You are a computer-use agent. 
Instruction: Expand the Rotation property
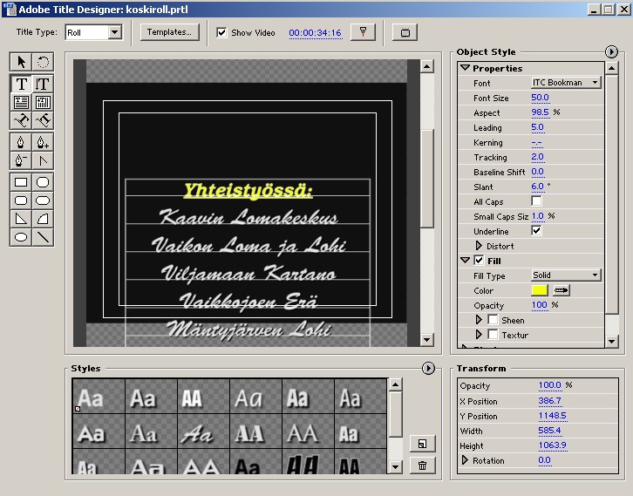(x=465, y=460)
